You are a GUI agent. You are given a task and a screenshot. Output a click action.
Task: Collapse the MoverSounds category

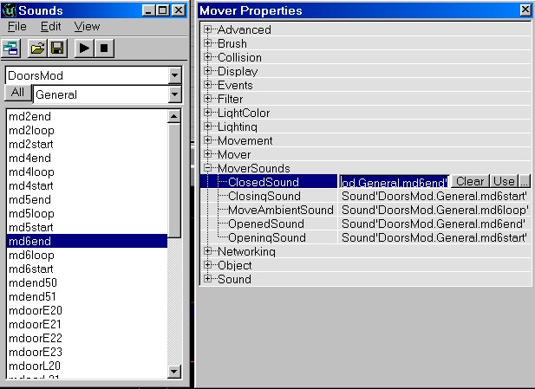[208, 168]
